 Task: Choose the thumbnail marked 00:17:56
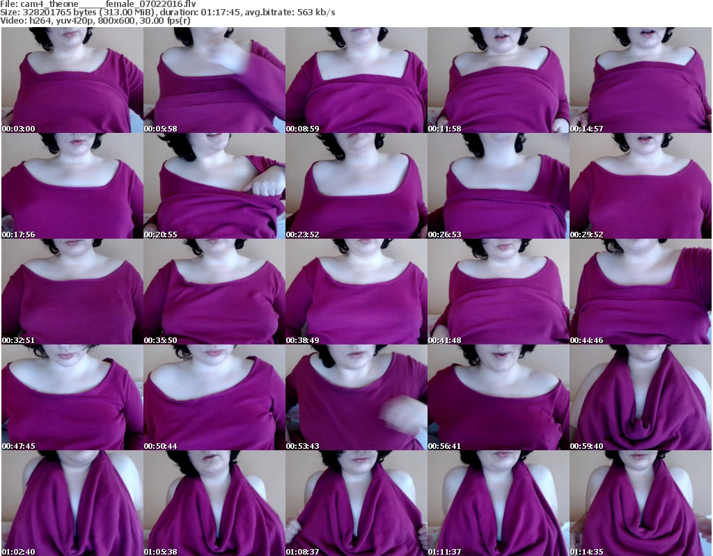[x=72, y=186]
